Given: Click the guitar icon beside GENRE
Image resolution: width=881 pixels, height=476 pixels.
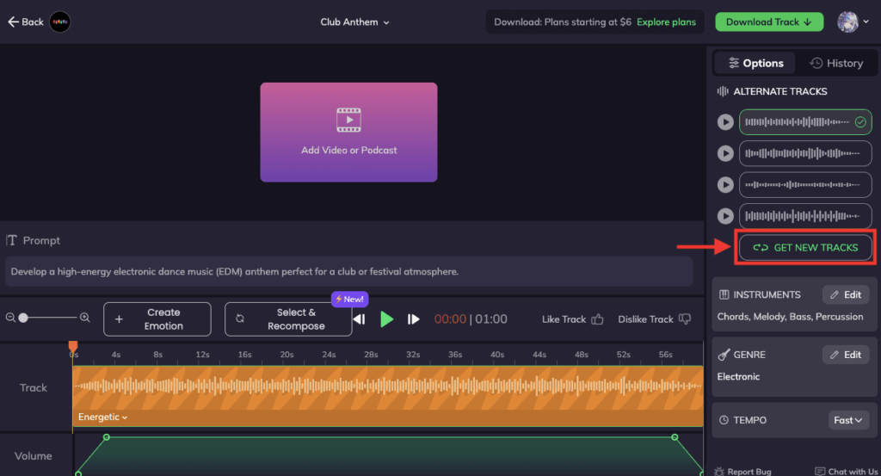Looking at the screenshot, I should [724, 355].
